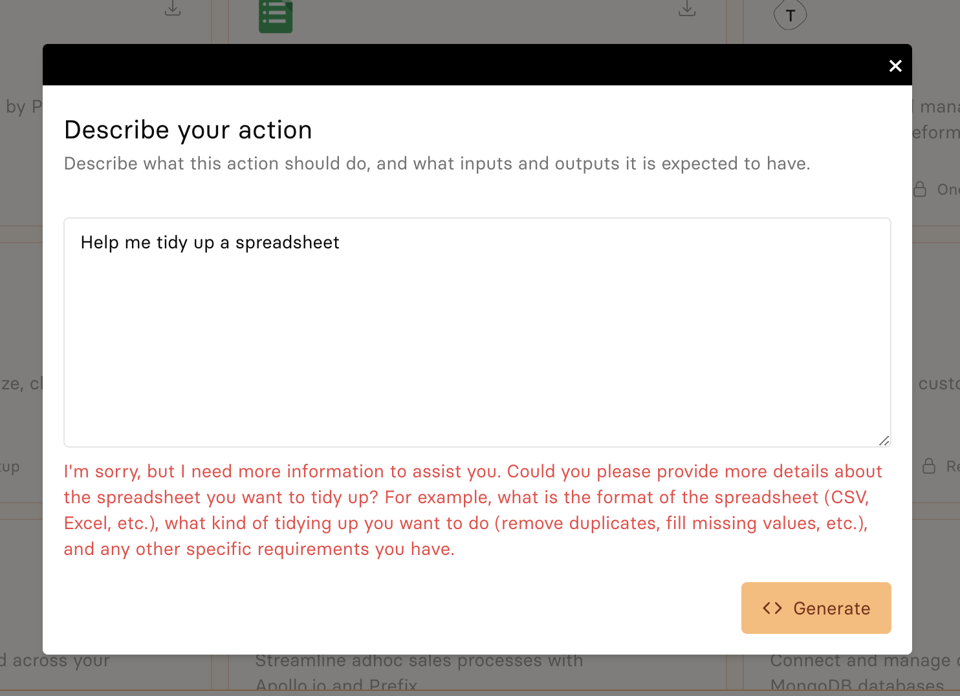Image resolution: width=960 pixels, height=696 pixels.
Task: Open the green spreadsheet app icon in background
Action: tap(276, 16)
